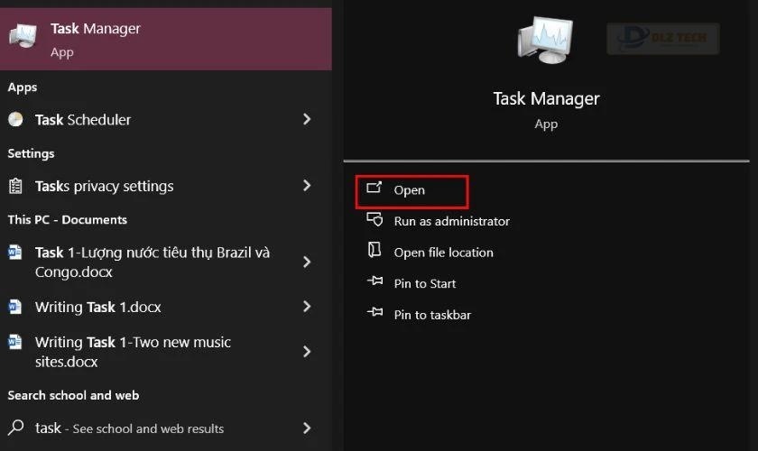The width and height of the screenshot is (758, 451).
Task: Click the folder icon for Open file location
Action: coord(374,250)
